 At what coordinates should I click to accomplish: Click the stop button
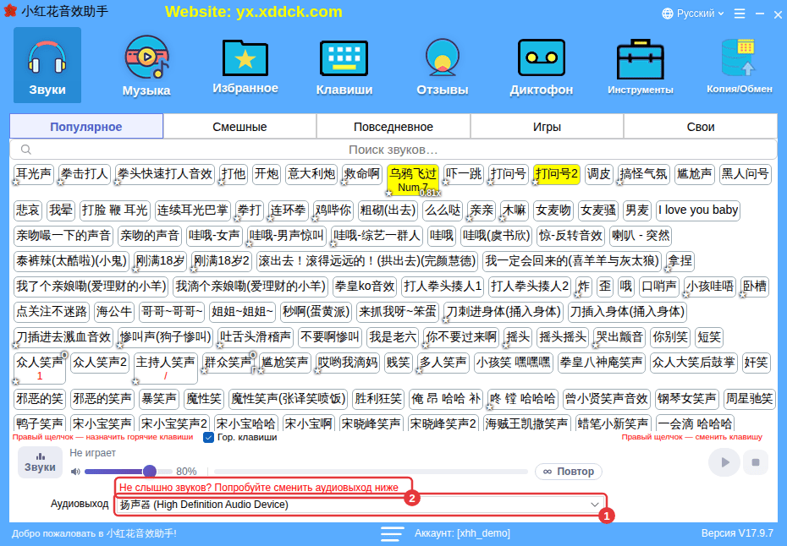click(756, 462)
